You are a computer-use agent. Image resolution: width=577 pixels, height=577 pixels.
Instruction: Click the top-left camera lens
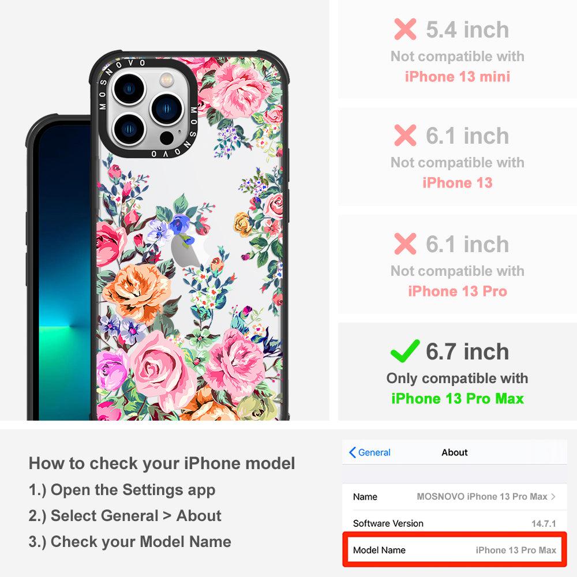point(129,89)
